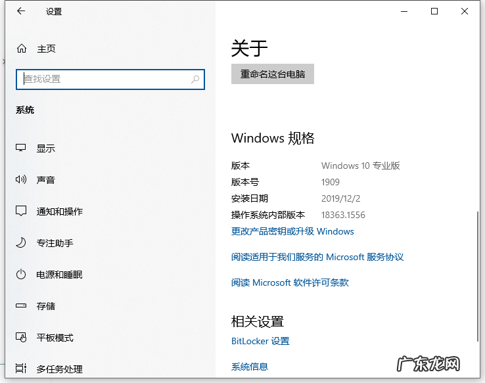Open 更改产品密钥或升级 Windows link
The width and height of the screenshot is (485, 383).
coord(292,231)
